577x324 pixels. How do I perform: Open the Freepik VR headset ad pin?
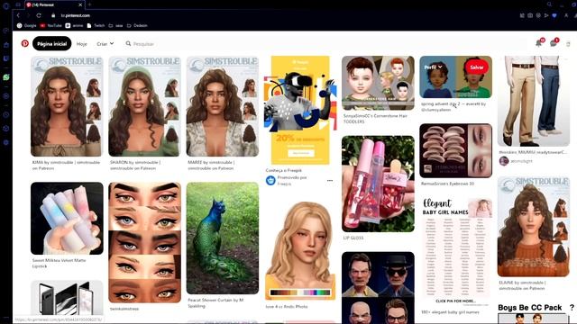pyautogui.click(x=300, y=110)
